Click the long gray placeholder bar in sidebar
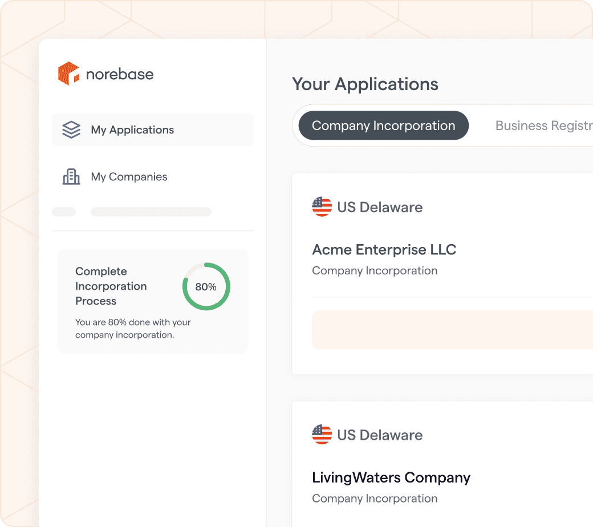The height and width of the screenshot is (527, 593). (x=151, y=212)
